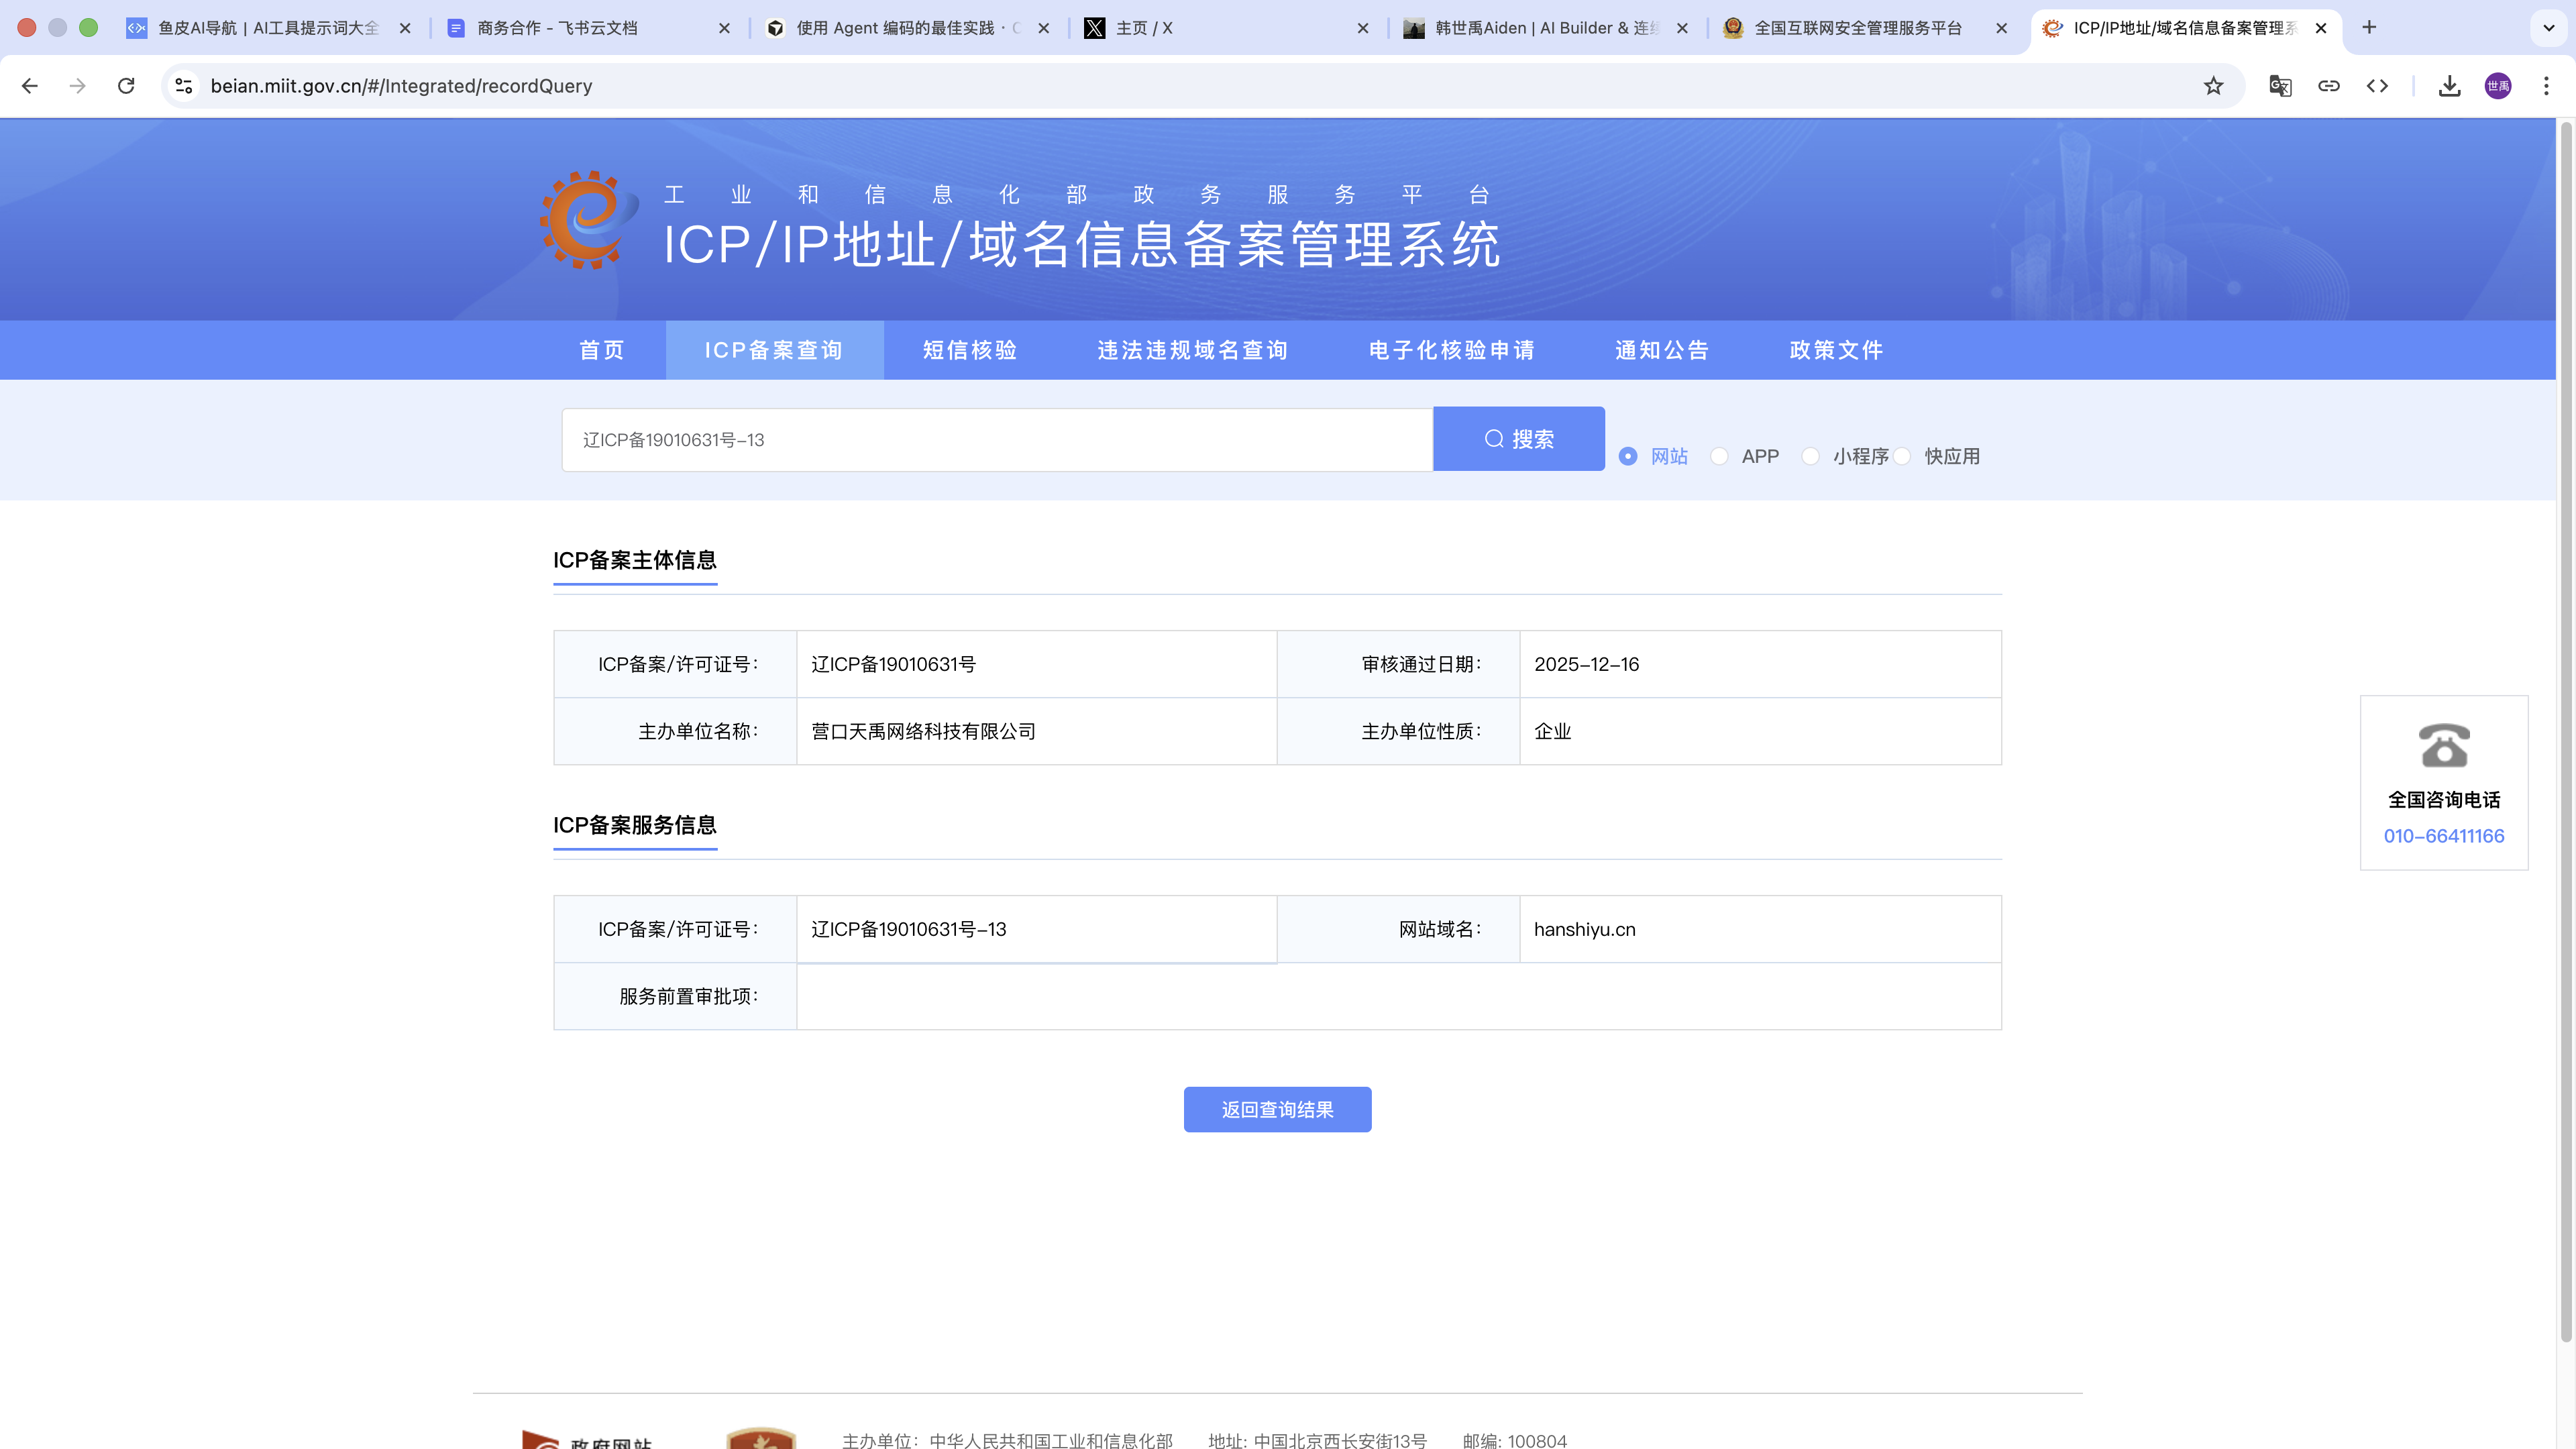2576x1449 pixels.
Task: Click the bookmark star icon
Action: (2213, 86)
